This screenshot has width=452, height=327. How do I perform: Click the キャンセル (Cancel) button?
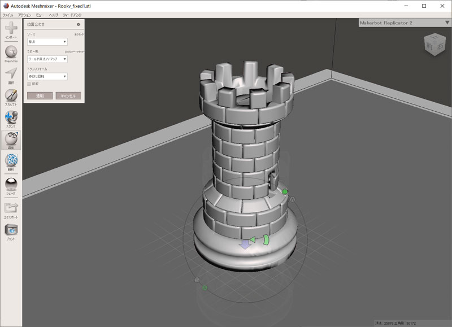(68, 96)
